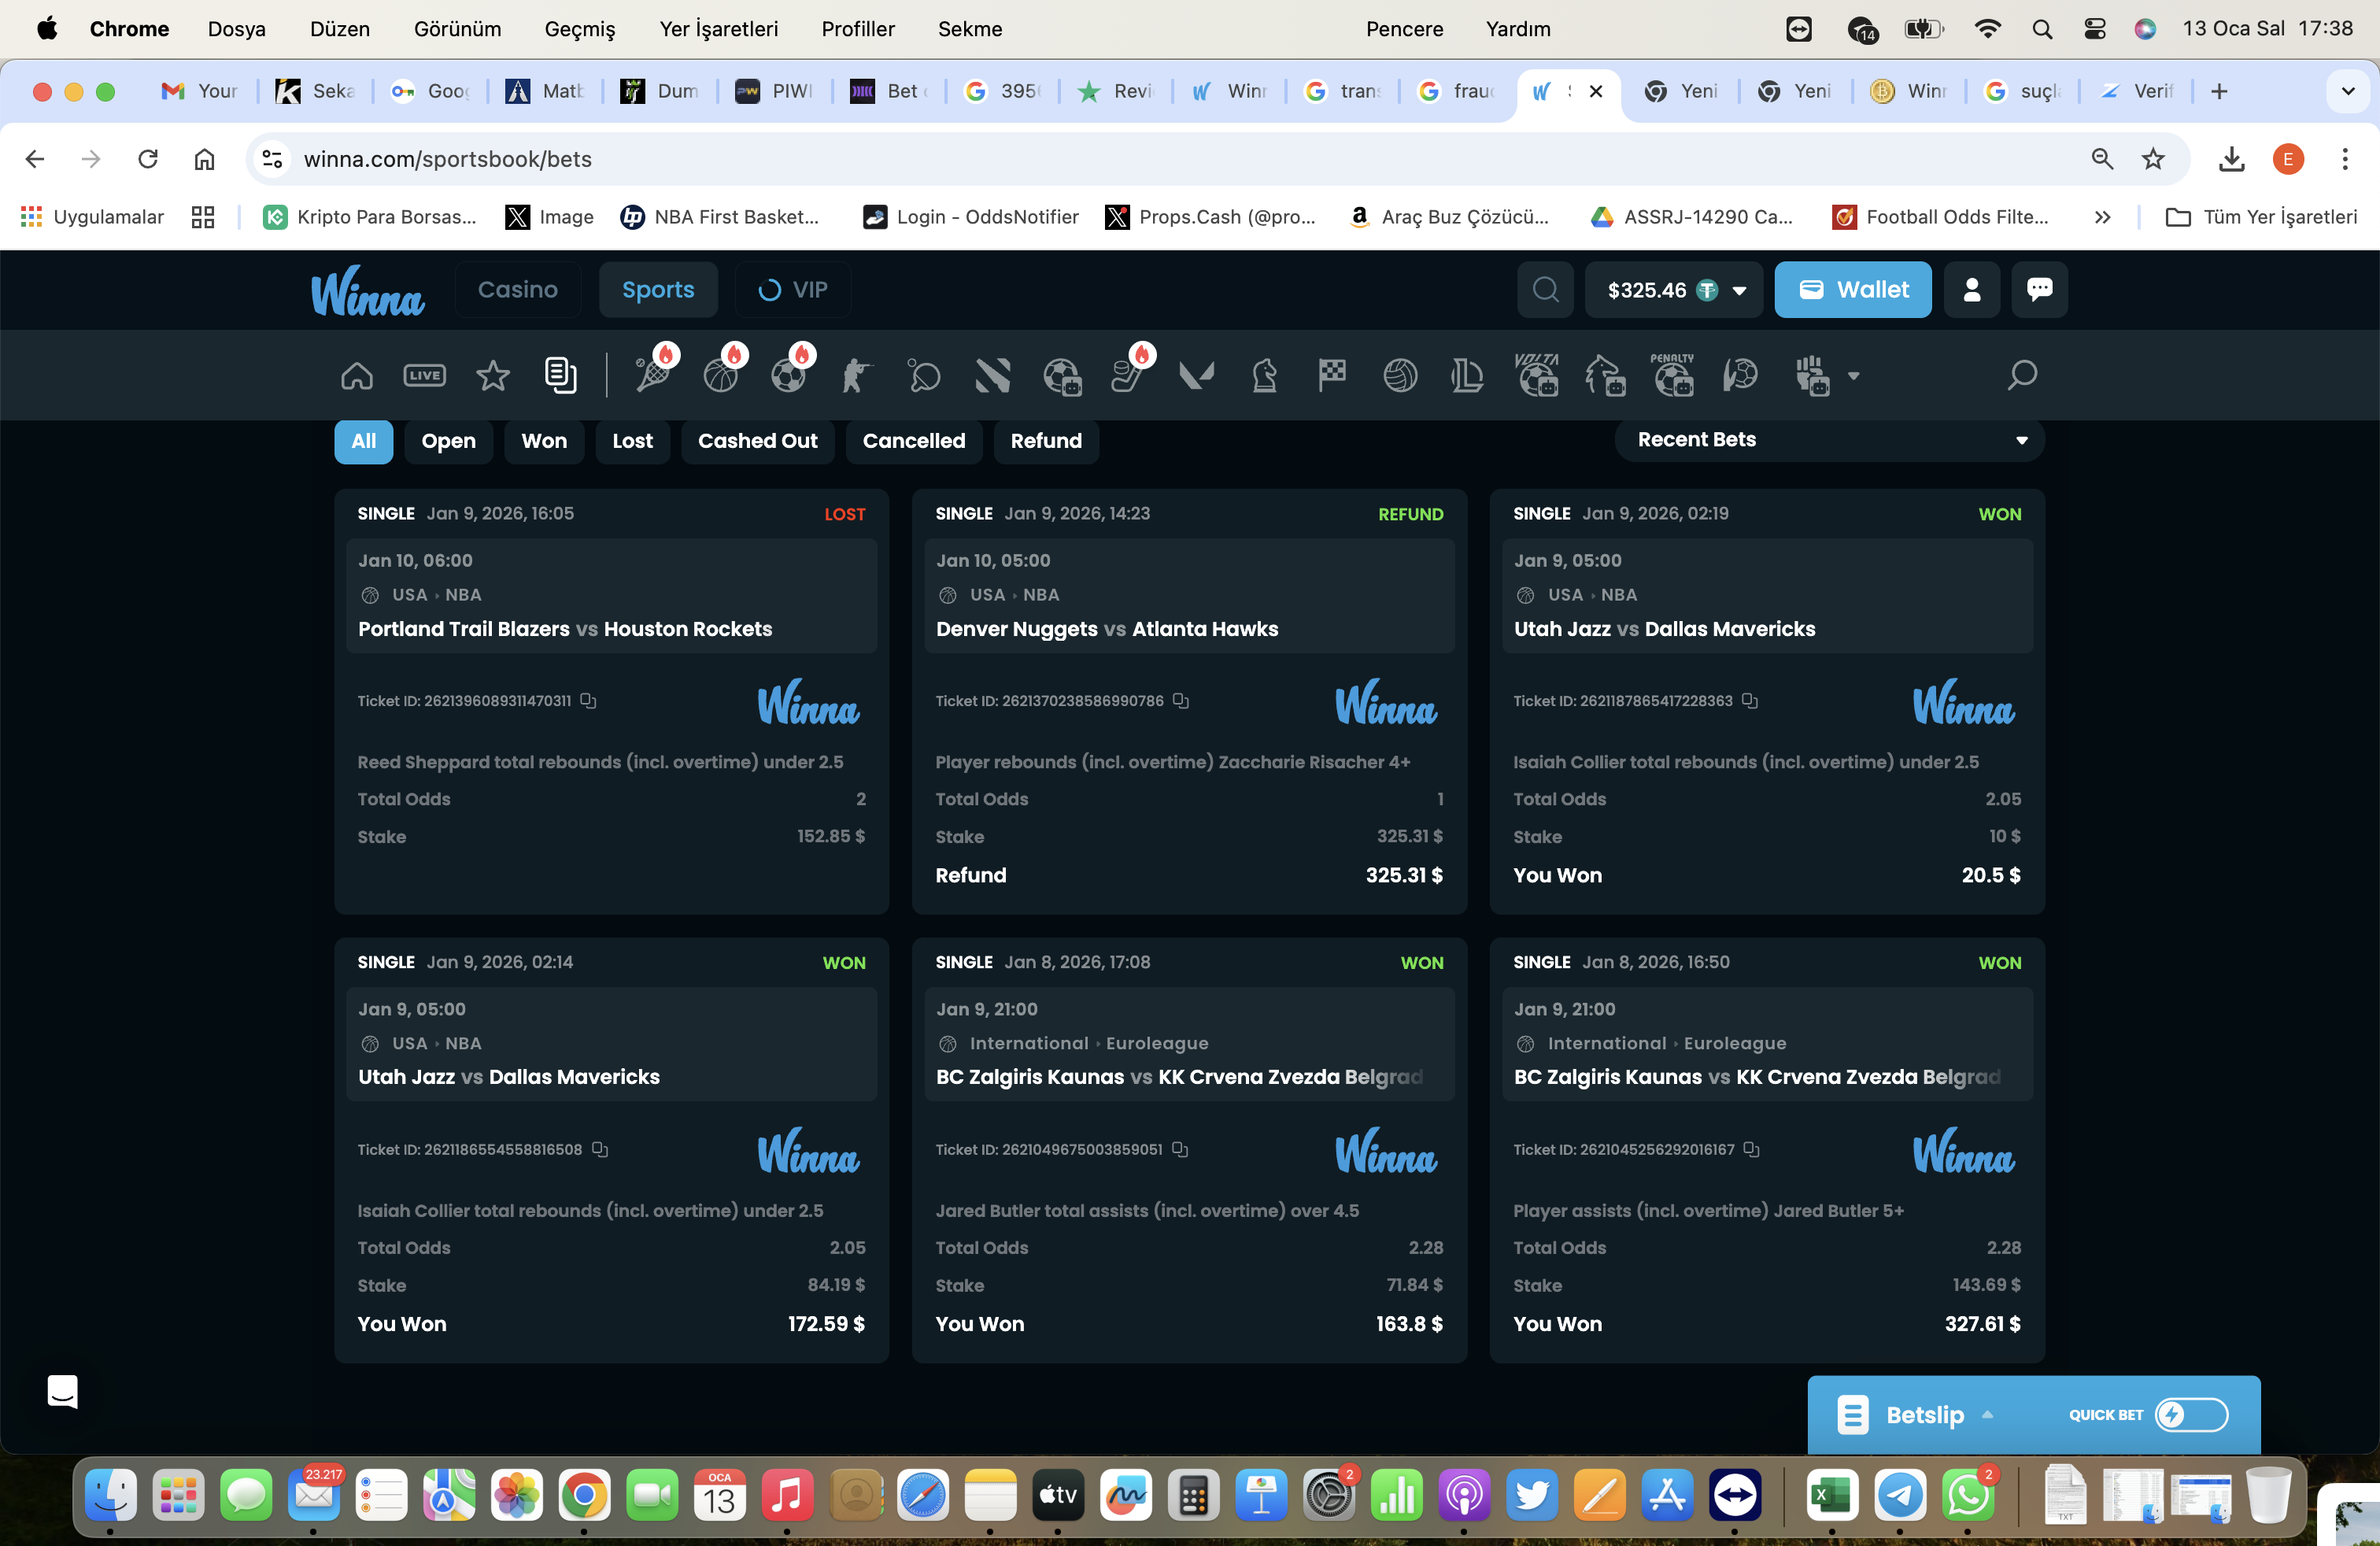Viewport: 2380px width, 1546px height.
Task: Select the Ice Hockey stick icon
Action: coord(1129,376)
